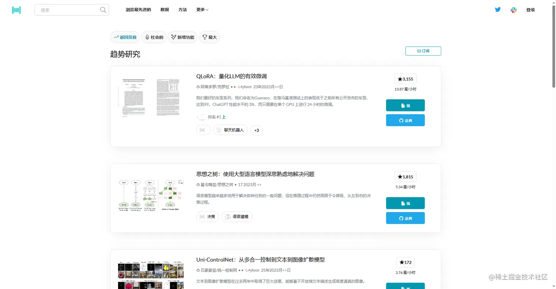Click the 3.76 星/小时 text
Screen dimensions: 556x289
click(405, 272)
